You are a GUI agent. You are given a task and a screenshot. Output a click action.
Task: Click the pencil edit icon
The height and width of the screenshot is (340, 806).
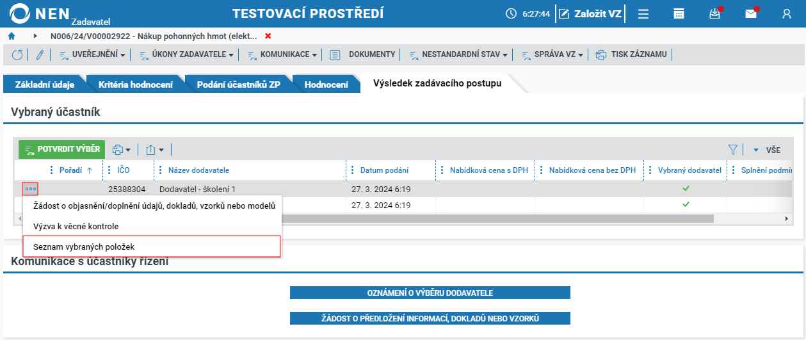coord(39,54)
